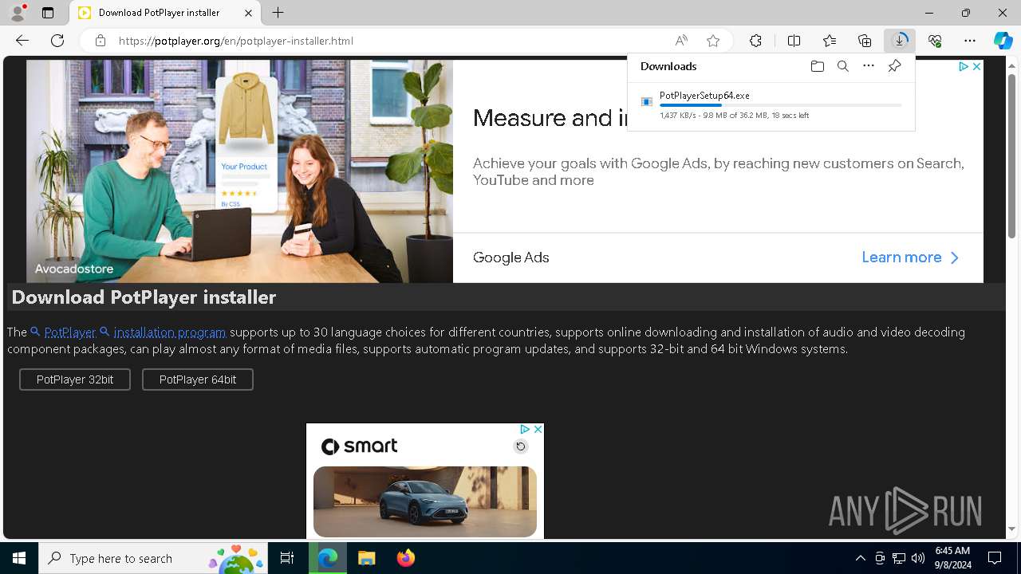
Task: View site information via the lock icon
Action: [101, 41]
